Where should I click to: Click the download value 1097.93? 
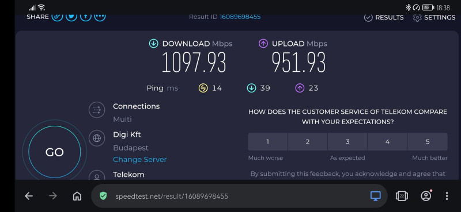[x=194, y=62]
